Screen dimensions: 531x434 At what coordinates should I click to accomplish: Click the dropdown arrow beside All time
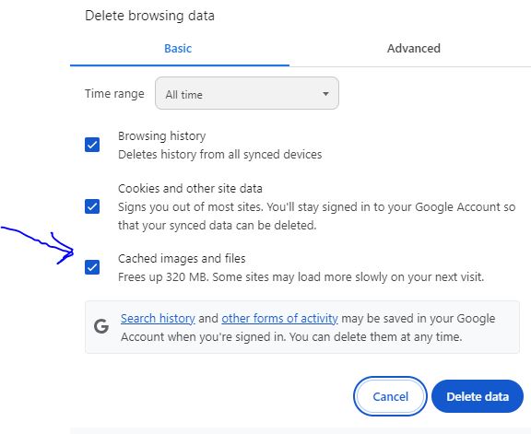click(x=325, y=94)
